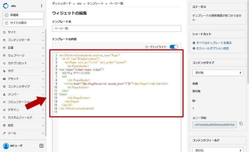Click the 記事 sidebar icon

[4, 48]
